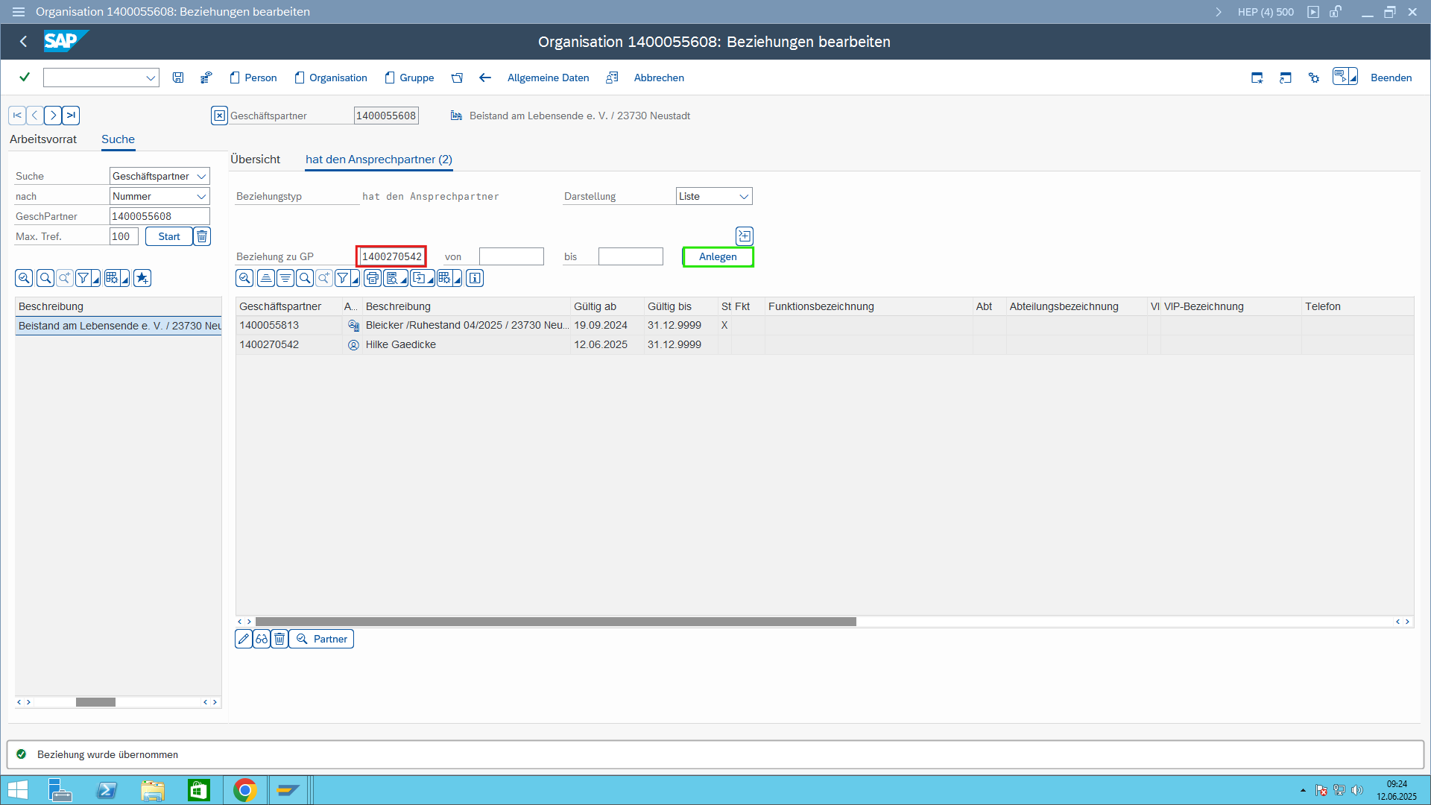The height and width of the screenshot is (805, 1431).
Task: Click the left panel horizontal scrollbar
Action: coord(95,702)
